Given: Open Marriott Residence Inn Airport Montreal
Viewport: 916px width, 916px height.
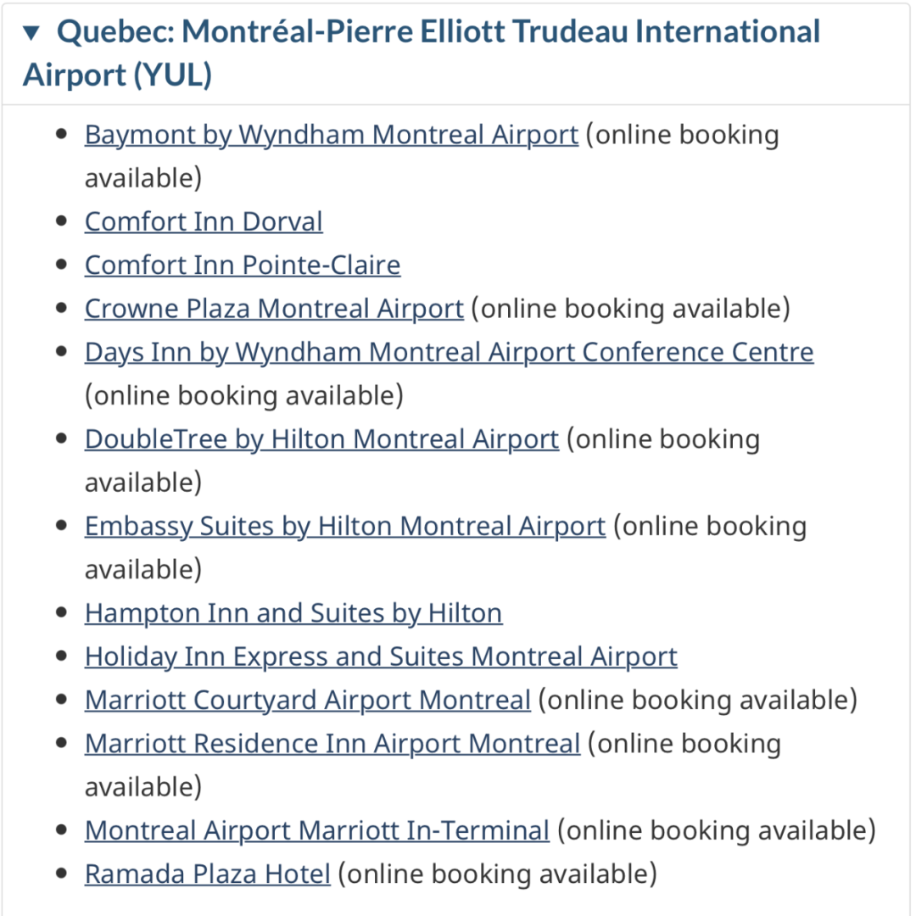Looking at the screenshot, I should point(332,744).
